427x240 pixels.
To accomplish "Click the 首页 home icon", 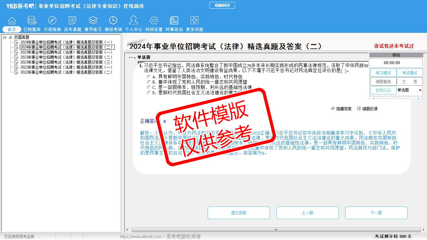I will pyautogui.click(x=12, y=21).
